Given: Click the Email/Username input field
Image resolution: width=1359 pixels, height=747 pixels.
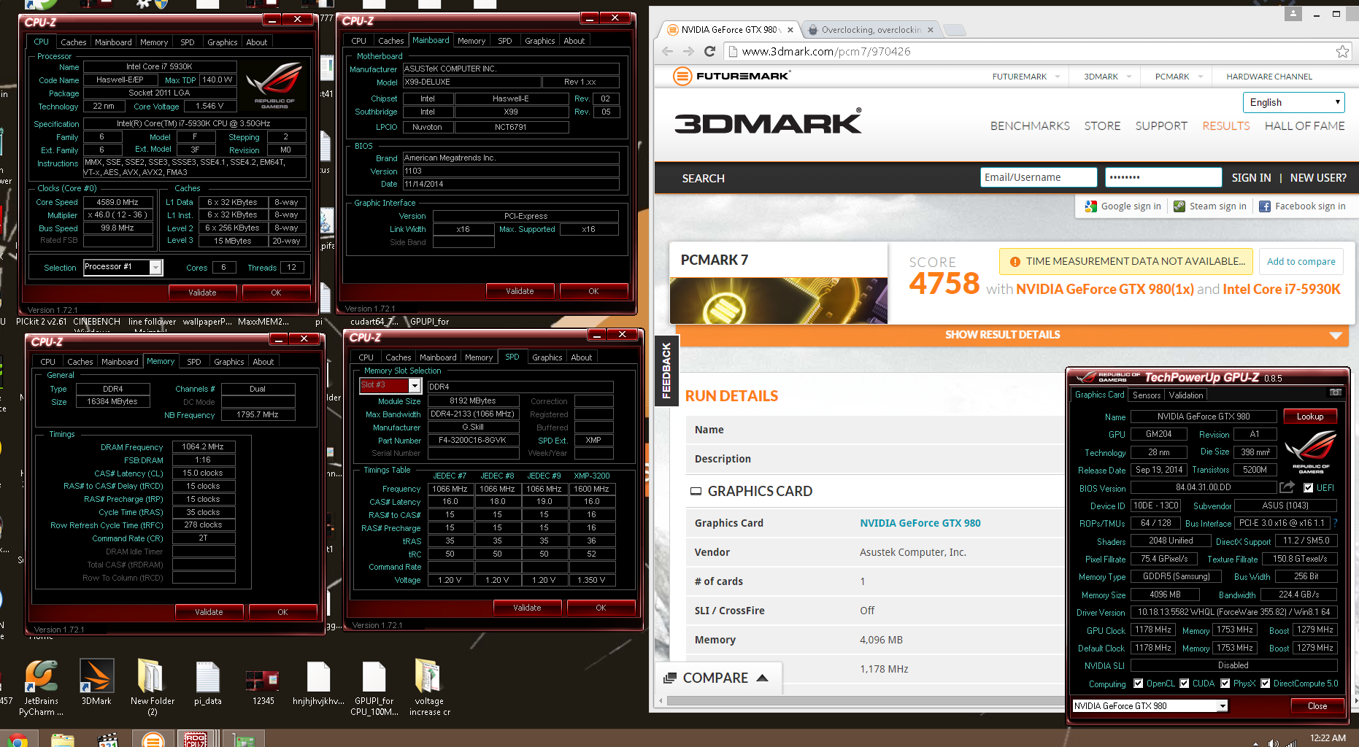Looking at the screenshot, I should [1039, 177].
